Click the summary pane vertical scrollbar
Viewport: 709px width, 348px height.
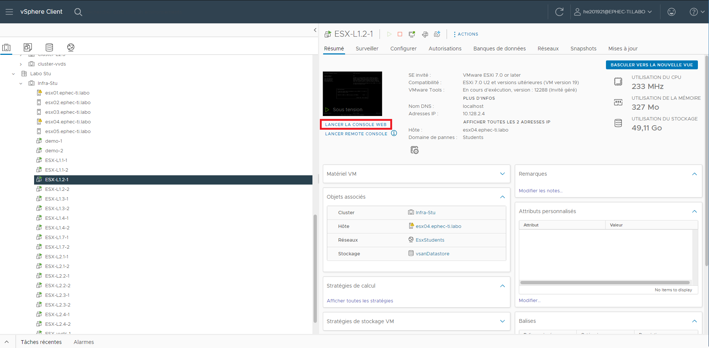click(x=706, y=160)
